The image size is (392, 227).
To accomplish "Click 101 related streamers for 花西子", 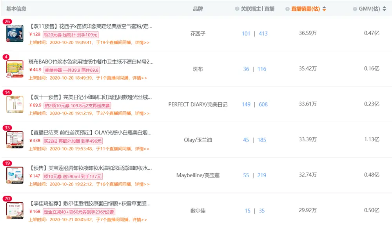I will click(246, 33).
